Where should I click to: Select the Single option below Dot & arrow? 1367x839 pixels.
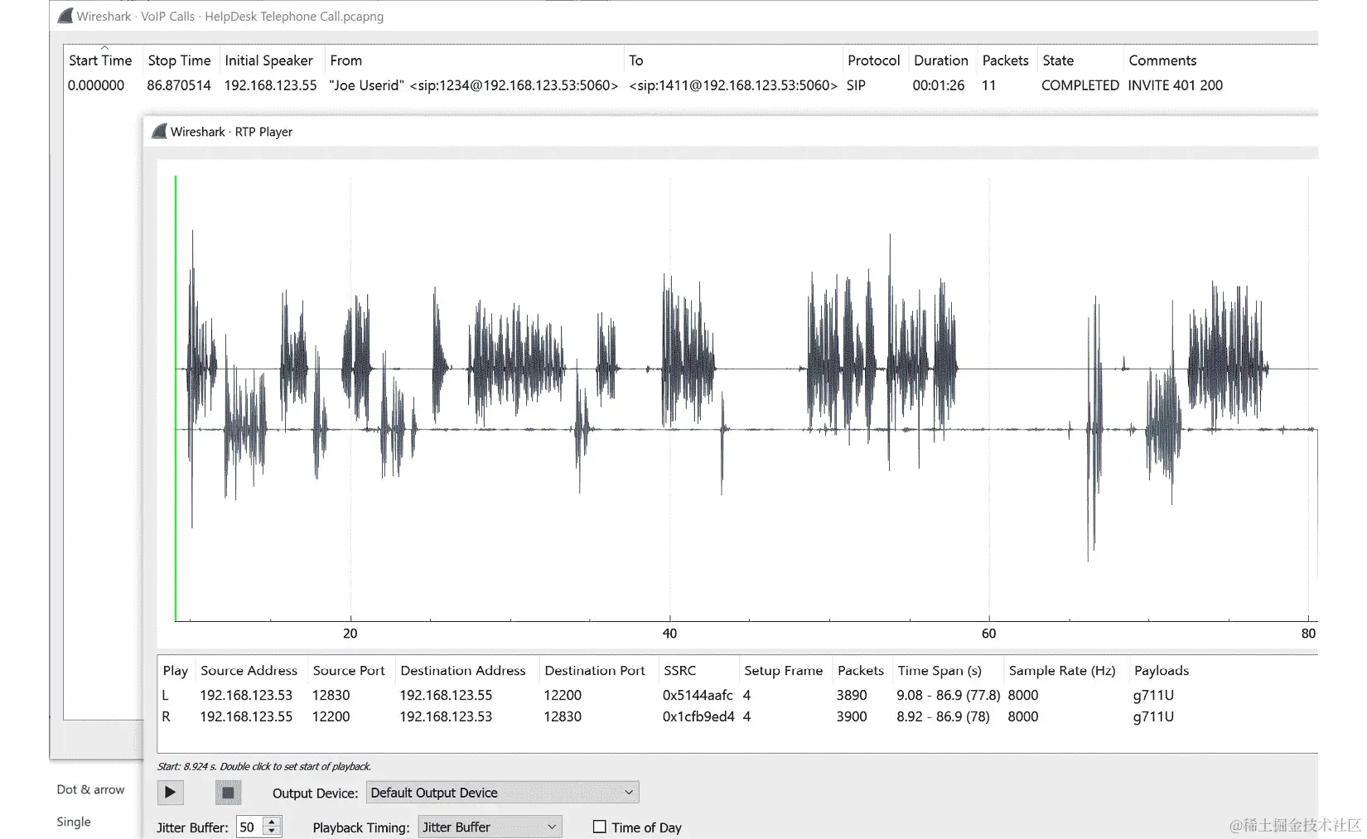pos(74,822)
